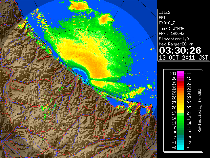210x158 pixels.
Task: Pick the yellow 20–23 dBZ color band
Action: point(180,108)
